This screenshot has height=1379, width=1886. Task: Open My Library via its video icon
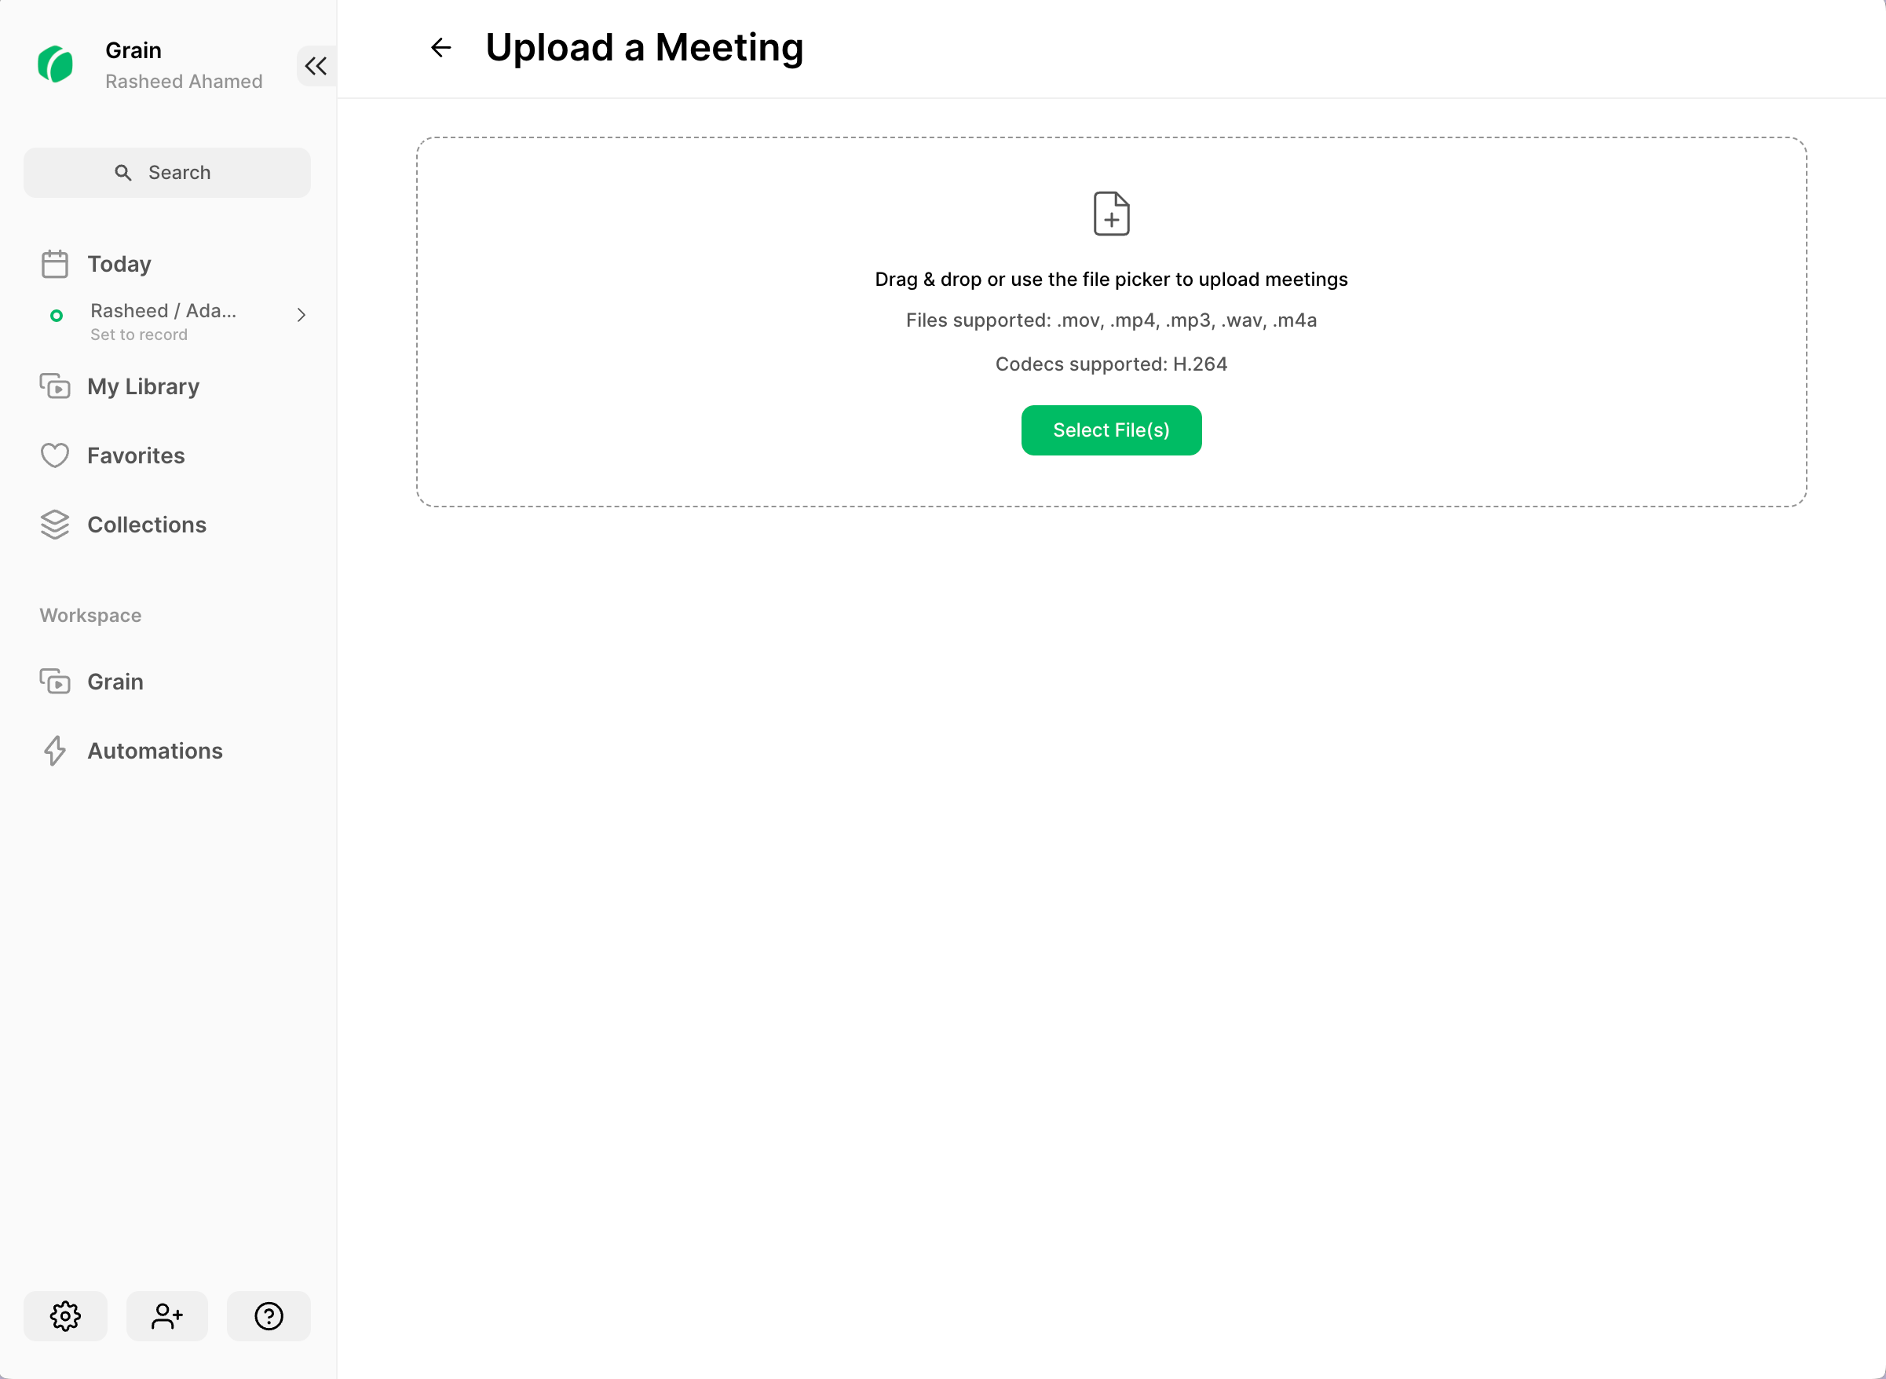coord(54,386)
